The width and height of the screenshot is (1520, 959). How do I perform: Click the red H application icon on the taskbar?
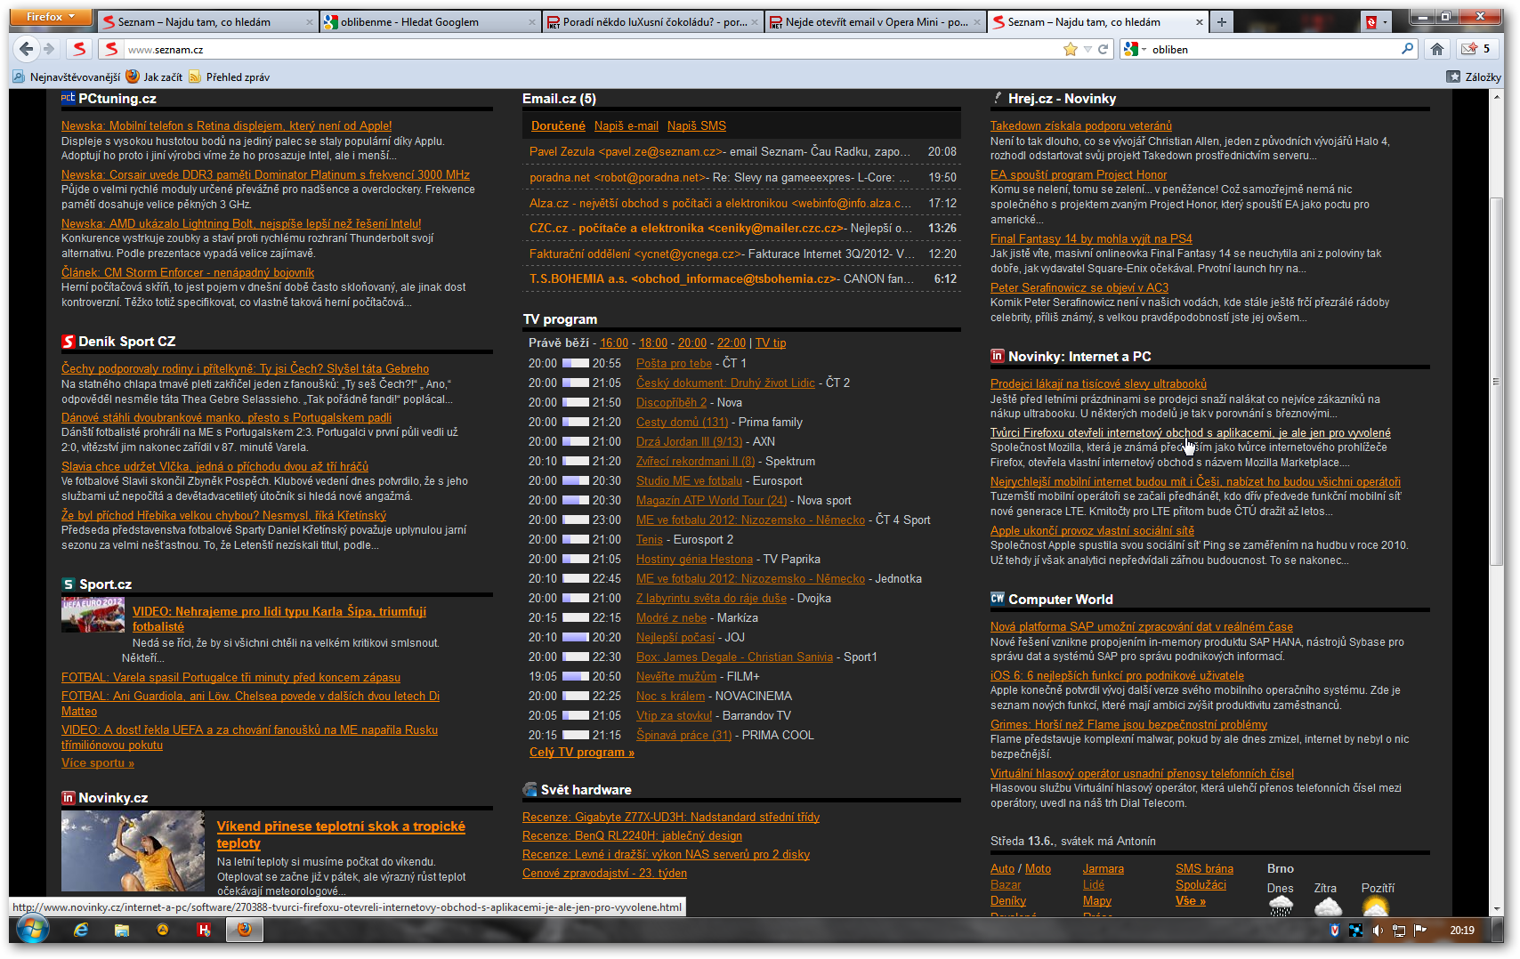pyautogui.click(x=204, y=931)
